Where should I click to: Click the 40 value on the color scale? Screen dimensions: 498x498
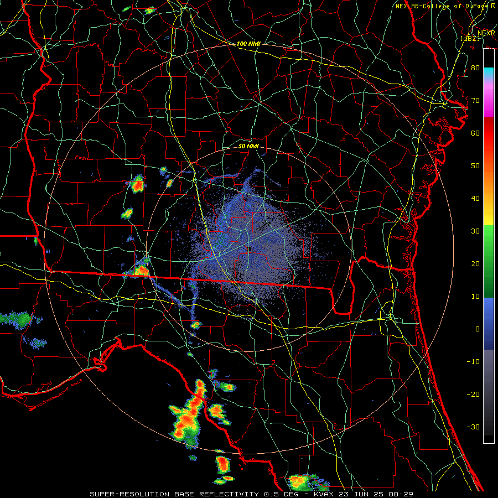[475, 199]
